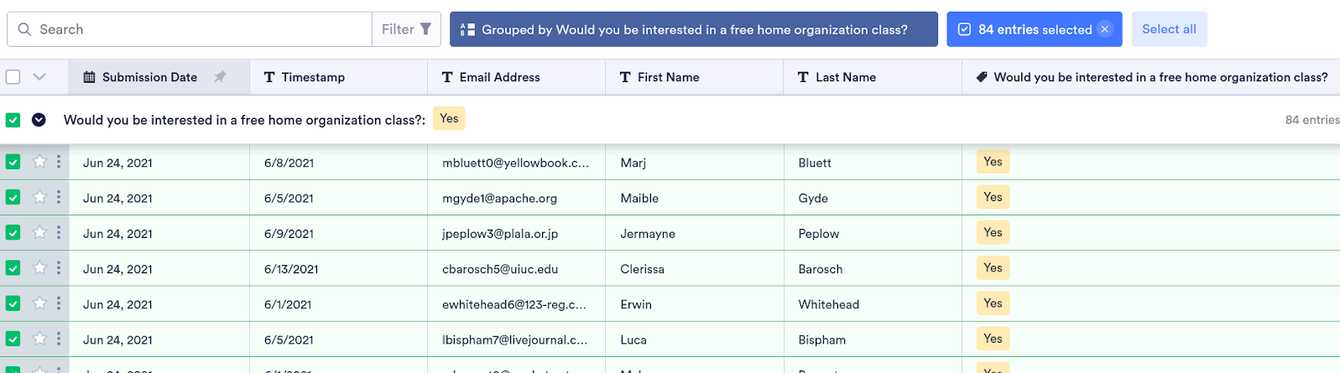Screen dimensions: 1340x373
Task: Click the Select all button
Action: coord(1169,29)
